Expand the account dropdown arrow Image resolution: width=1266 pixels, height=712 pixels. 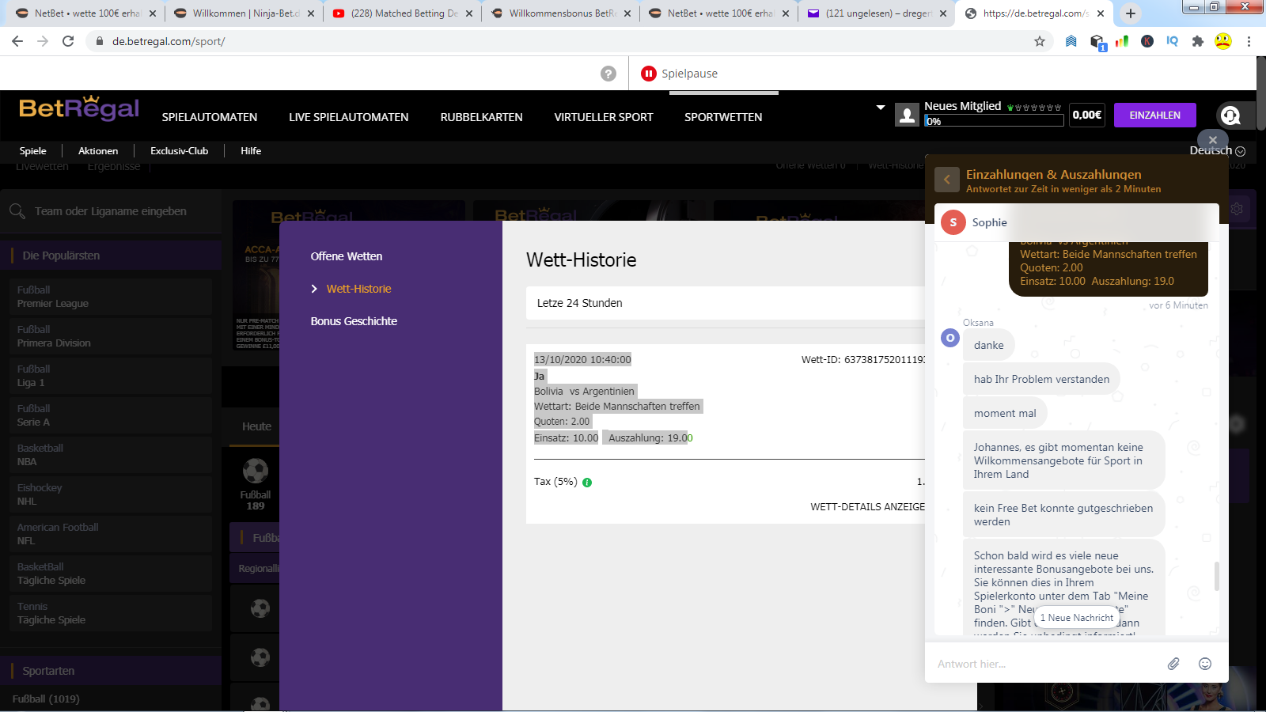[x=881, y=107]
